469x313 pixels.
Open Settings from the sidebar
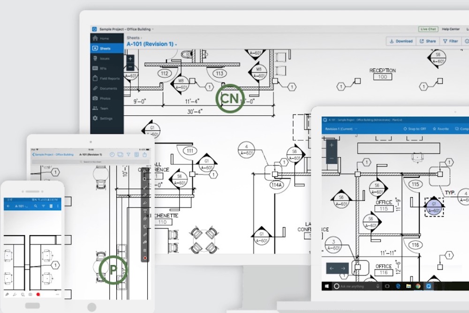[x=106, y=118]
